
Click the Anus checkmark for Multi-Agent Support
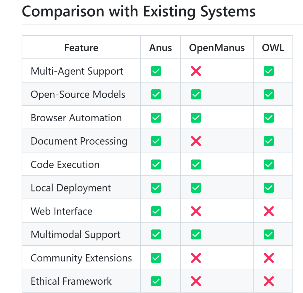(156, 71)
